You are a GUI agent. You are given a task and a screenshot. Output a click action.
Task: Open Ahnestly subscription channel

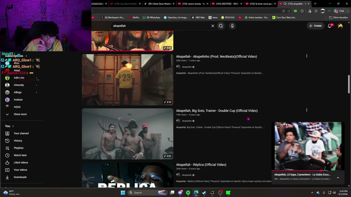(x=19, y=85)
